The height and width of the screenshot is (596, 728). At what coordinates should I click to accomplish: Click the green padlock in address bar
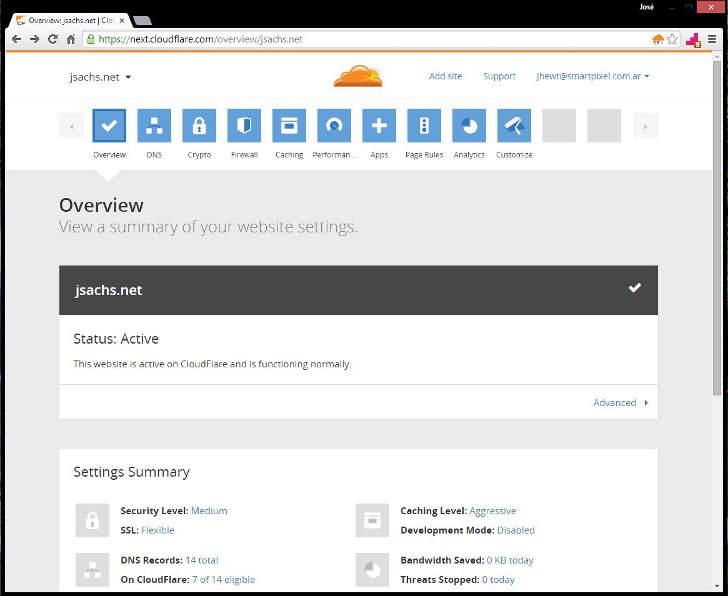91,39
